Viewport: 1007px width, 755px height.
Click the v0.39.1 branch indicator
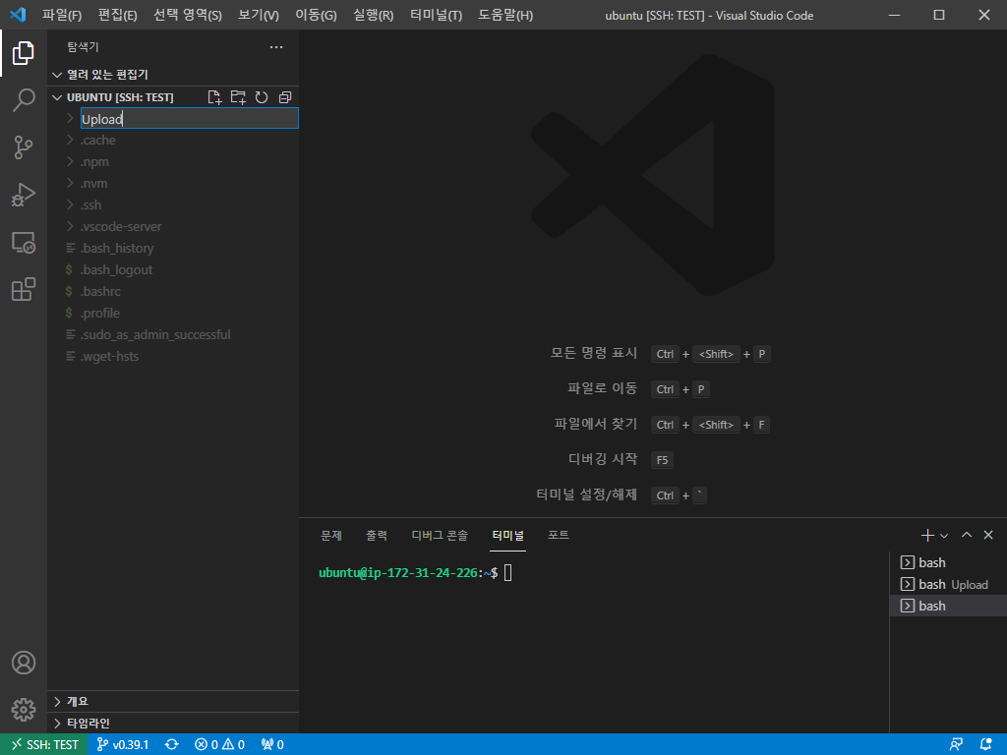[123, 745]
